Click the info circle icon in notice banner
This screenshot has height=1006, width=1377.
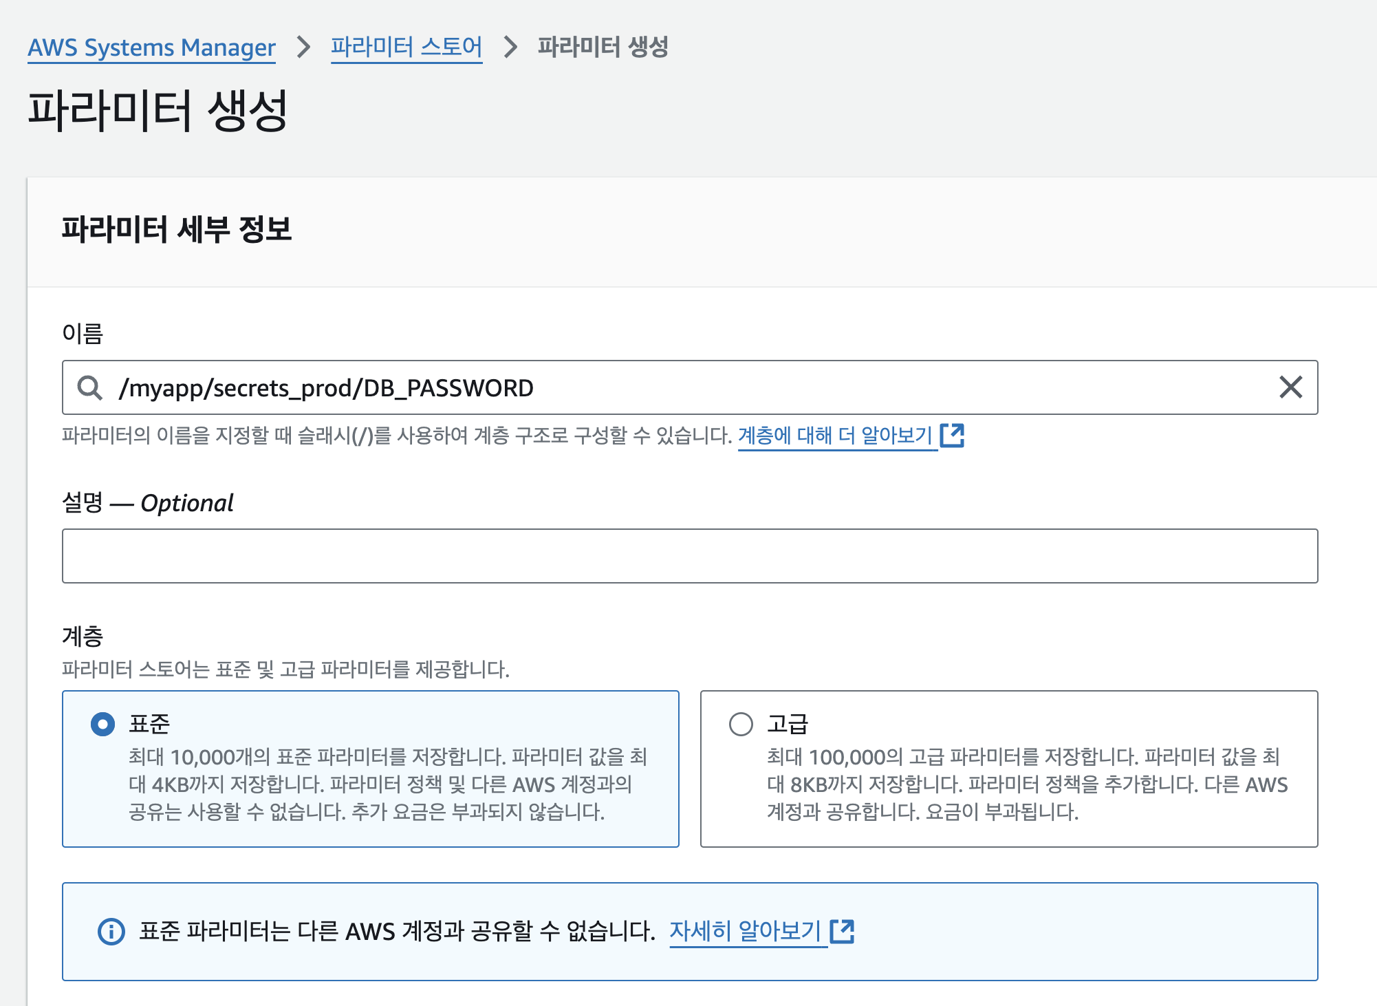pos(111,932)
